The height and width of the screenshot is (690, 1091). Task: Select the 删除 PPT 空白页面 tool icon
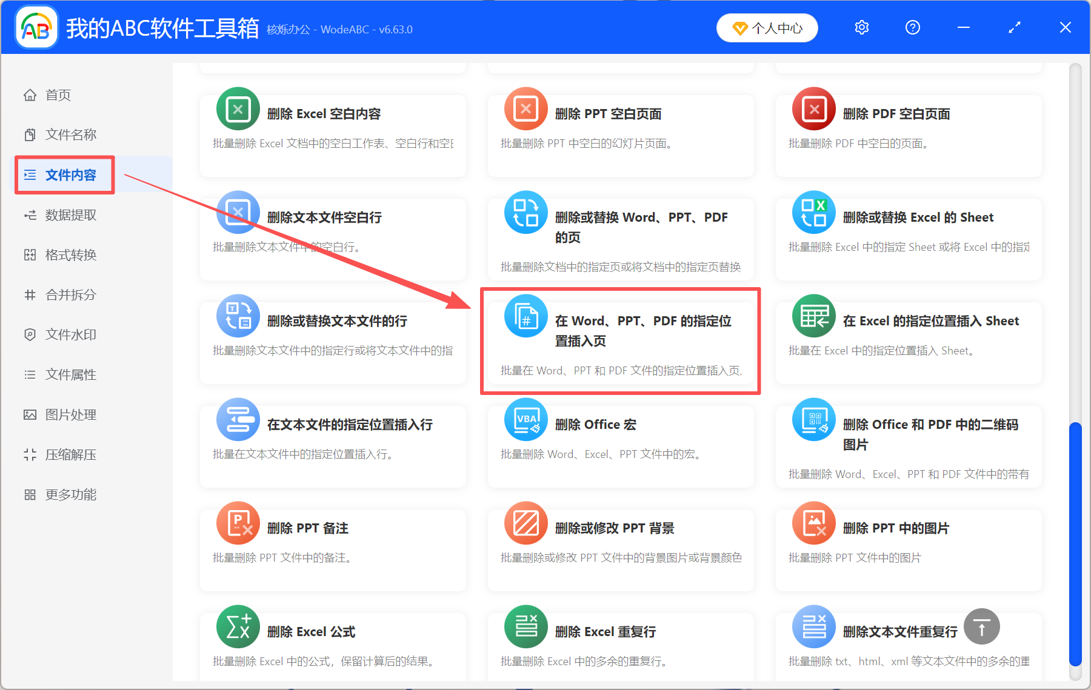click(525, 109)
